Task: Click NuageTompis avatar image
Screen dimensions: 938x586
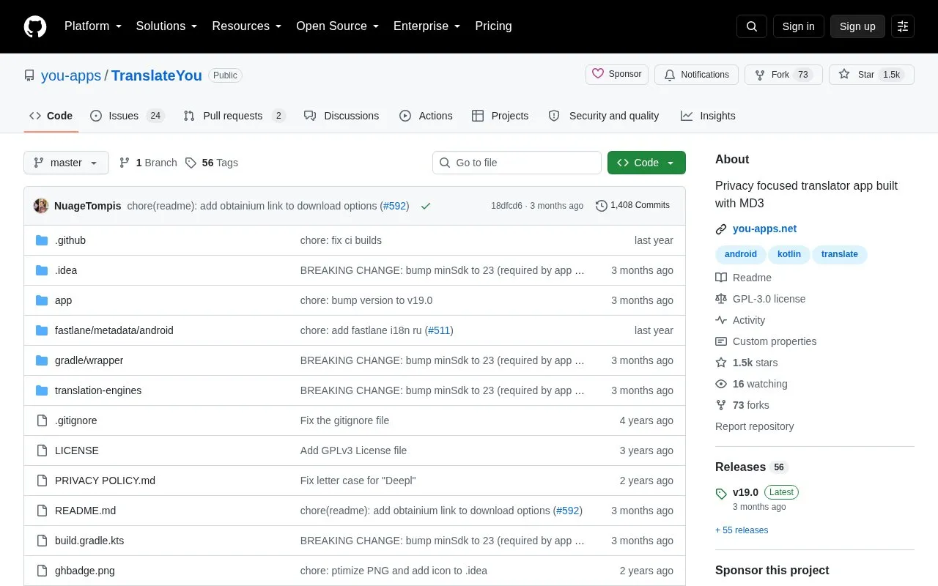Action: click(x=41, y=206)
